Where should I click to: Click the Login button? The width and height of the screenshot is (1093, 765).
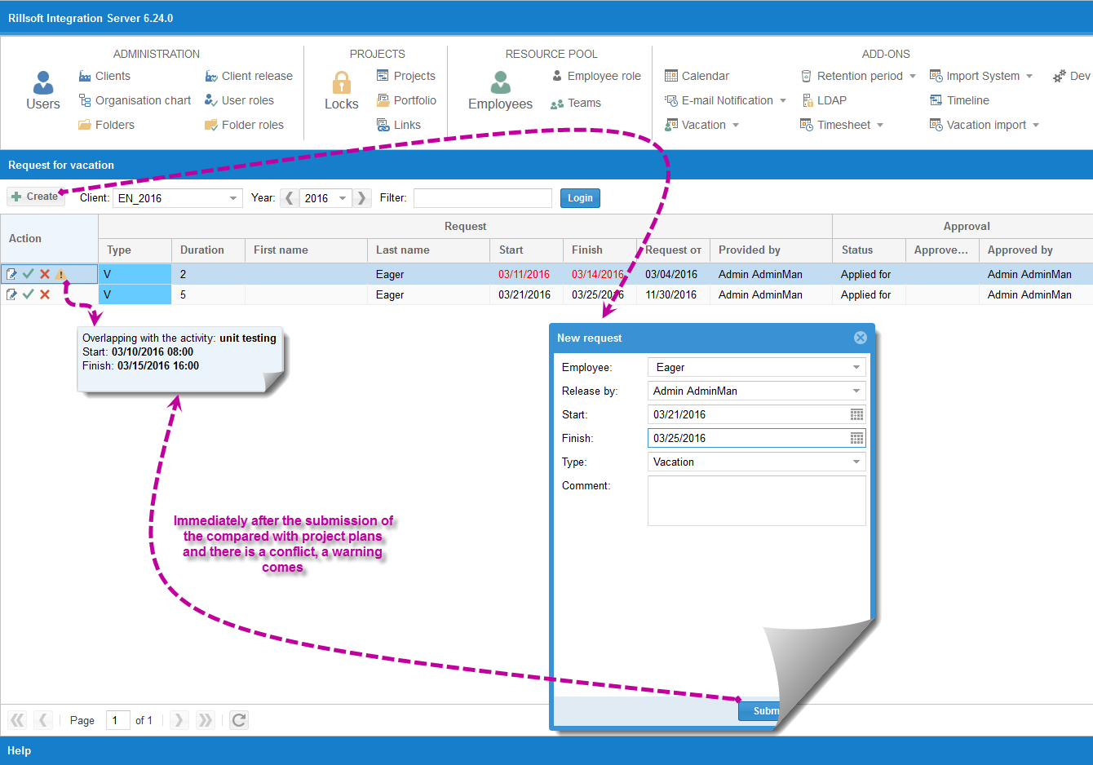pos(580,198)
